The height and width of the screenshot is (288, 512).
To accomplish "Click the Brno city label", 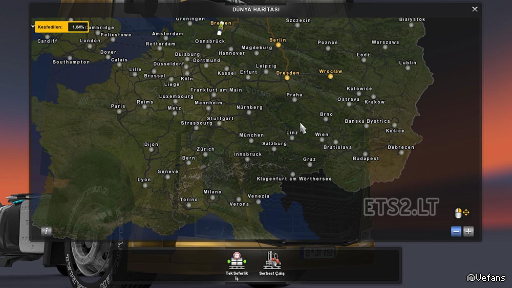I will pyautogui.click(x=327, y=114).
